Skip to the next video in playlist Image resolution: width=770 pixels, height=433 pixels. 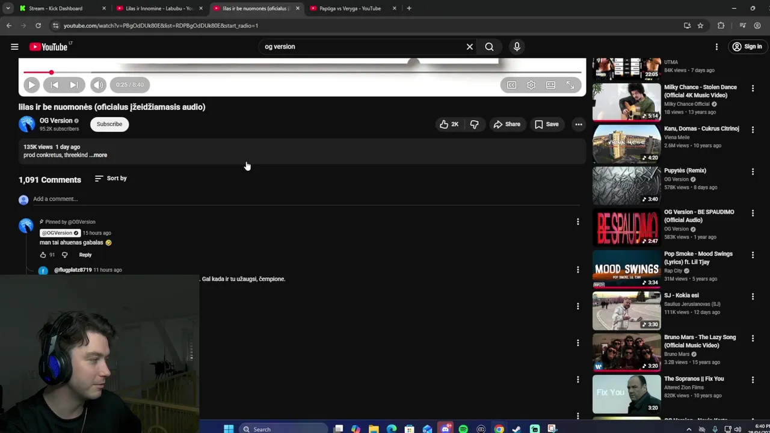[73, 85]
